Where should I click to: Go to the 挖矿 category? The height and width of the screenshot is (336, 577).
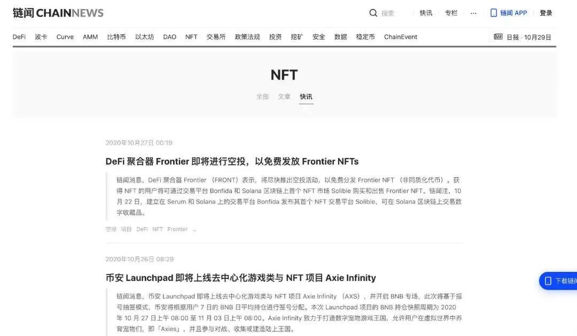coord(297,37)
